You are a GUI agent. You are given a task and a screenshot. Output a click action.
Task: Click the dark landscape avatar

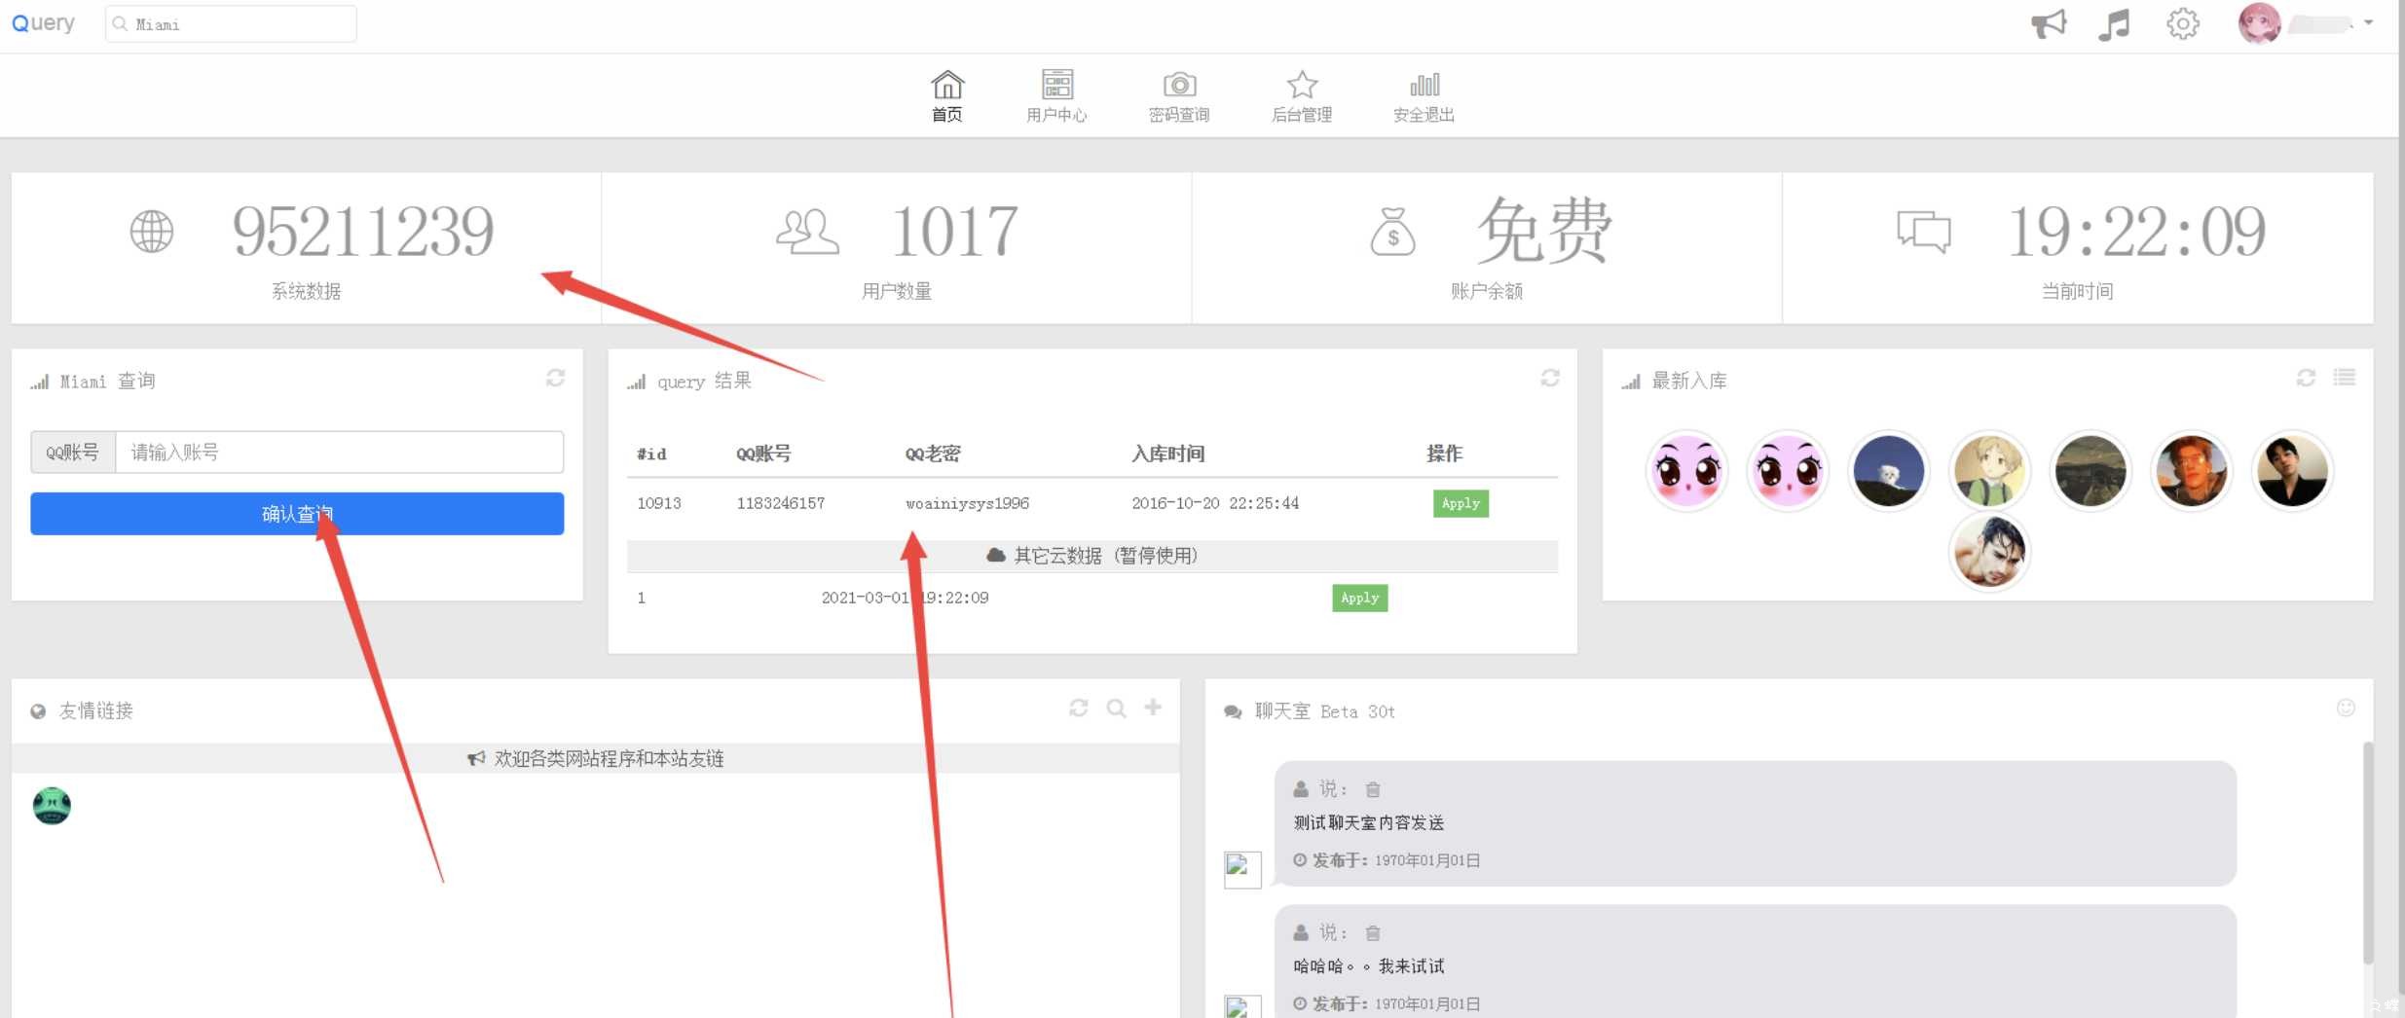click(x=2090, y=472)
